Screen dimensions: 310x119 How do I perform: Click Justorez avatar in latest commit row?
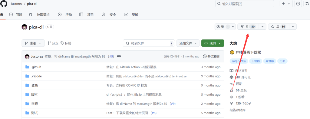pos(27,57)
